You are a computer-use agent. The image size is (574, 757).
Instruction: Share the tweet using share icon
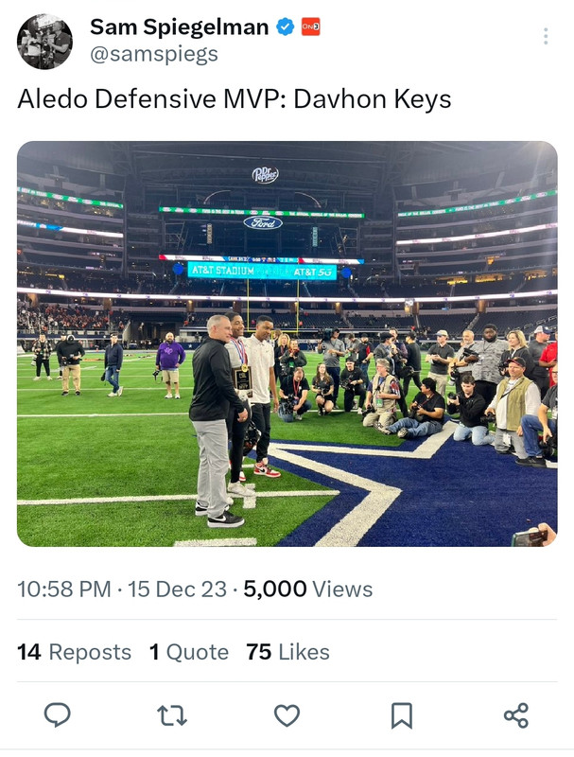tap(515, 715)
